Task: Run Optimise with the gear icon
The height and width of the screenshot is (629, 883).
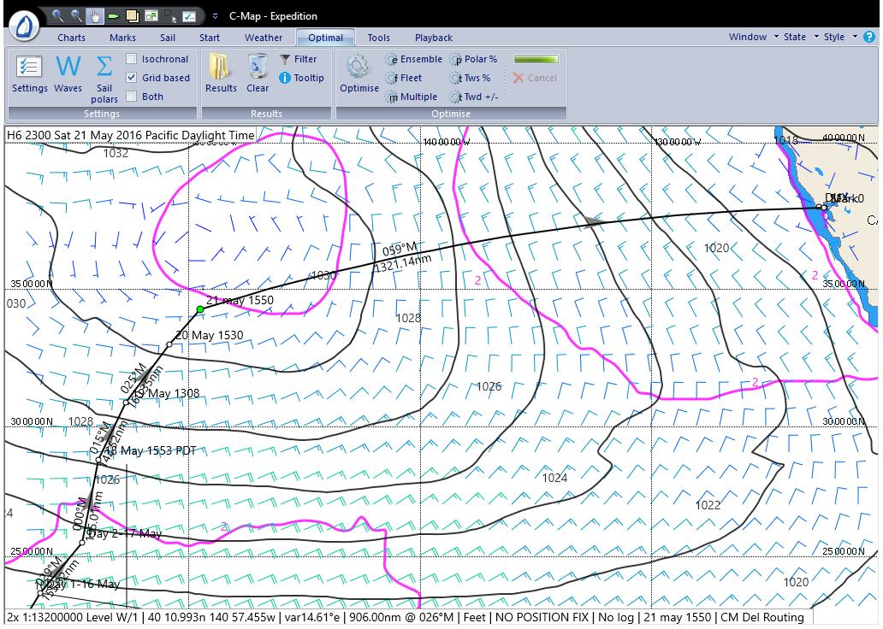Action: pos(359,68)
